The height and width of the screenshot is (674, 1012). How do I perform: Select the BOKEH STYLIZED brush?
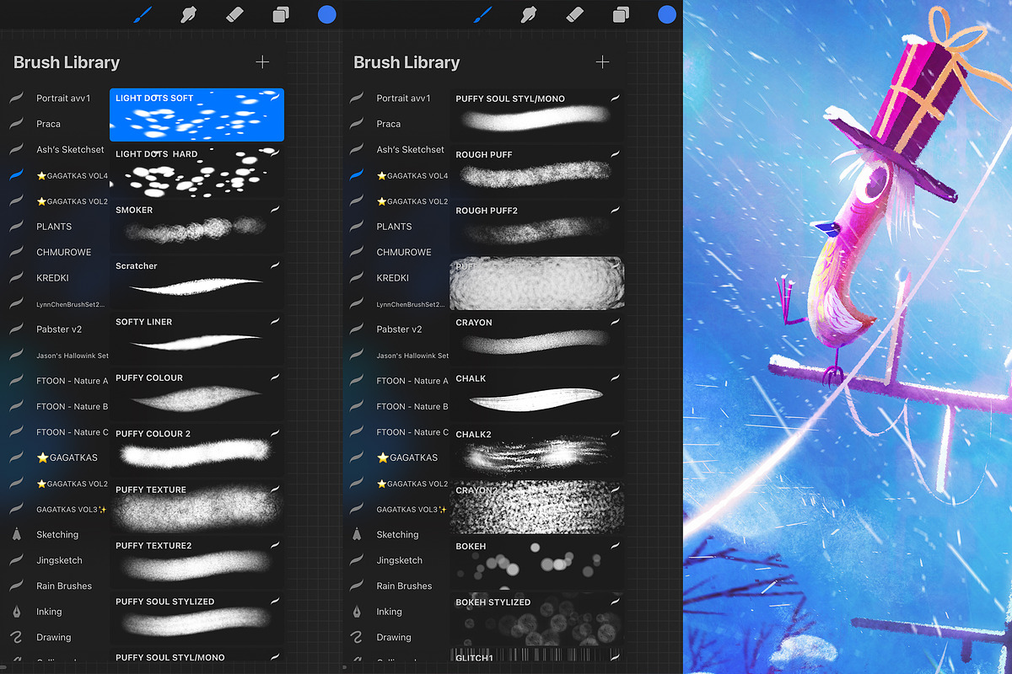click(537, 618)
